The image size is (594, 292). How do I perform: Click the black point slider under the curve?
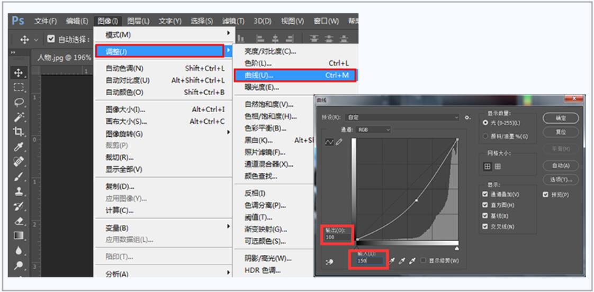(357, 248)
